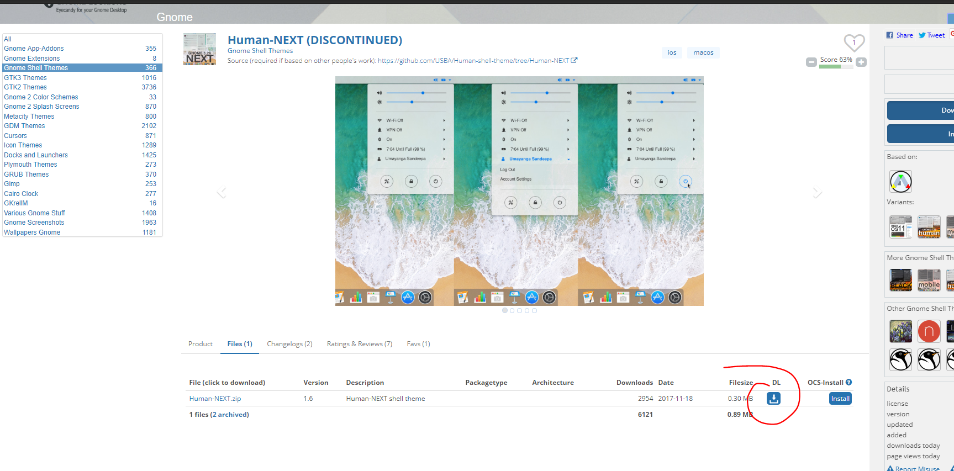Click the Human-NEXT.zip file link

[x=215, y=398]
